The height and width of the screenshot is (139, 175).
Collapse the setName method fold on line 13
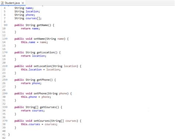coord(7,39)
